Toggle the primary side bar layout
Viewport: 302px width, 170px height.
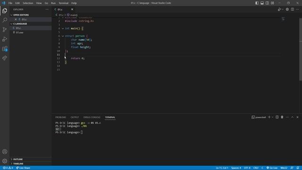pyautogui.click(x=257, y=3)
